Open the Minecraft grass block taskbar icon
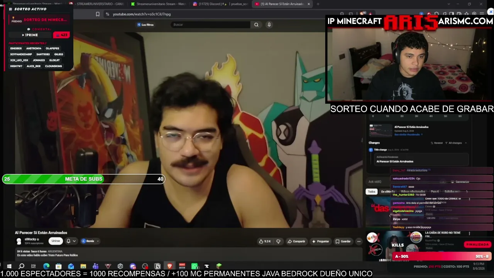 pyautogui.click(x=219, y=266)
